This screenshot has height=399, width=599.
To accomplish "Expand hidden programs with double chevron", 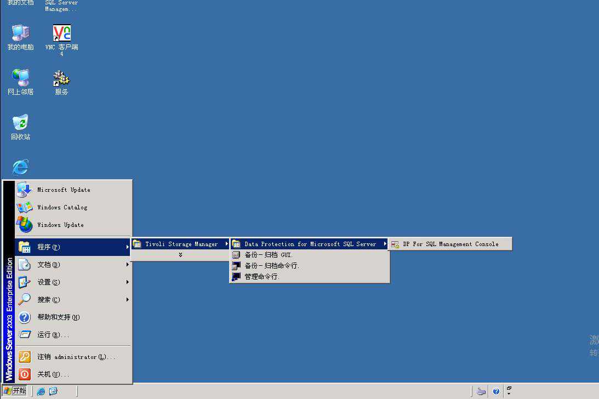I will point(180,255).
